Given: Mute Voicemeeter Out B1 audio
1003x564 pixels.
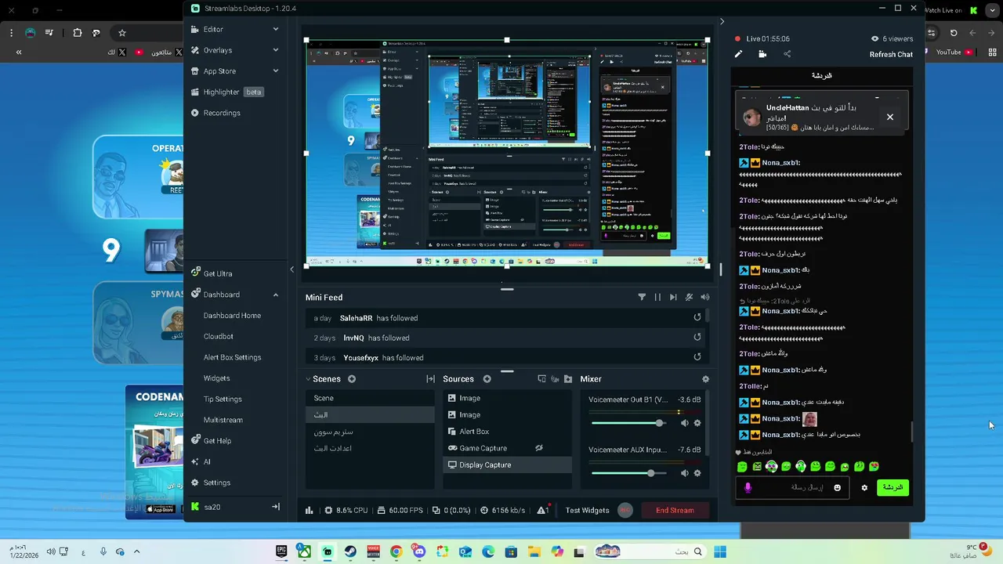Looking at the screenshot, I should (x=684, y=423).
